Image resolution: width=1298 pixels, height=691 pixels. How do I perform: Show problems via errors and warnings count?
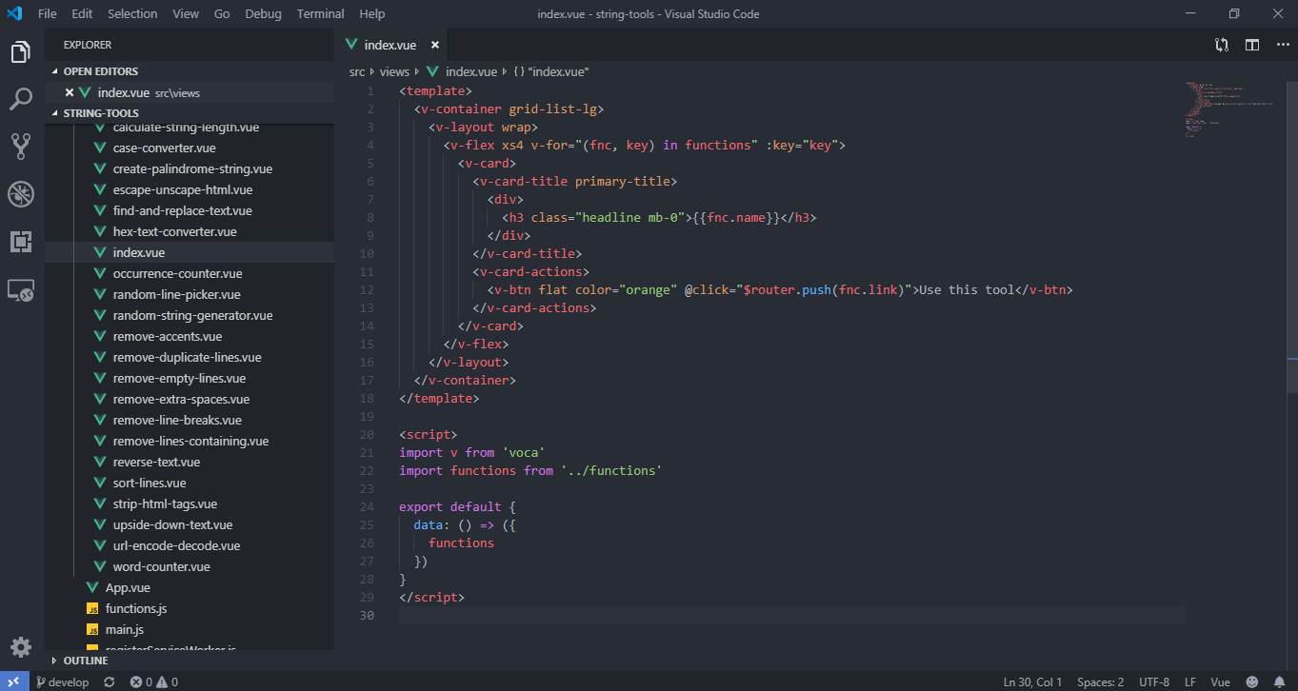pos(154,681)
